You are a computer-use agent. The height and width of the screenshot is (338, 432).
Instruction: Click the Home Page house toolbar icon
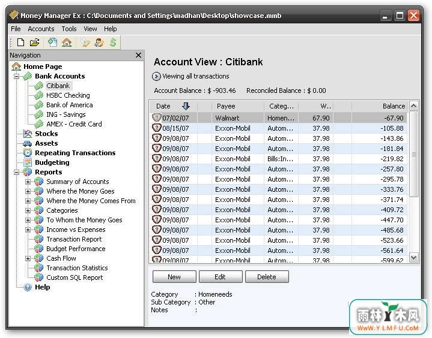pos(67,43)
